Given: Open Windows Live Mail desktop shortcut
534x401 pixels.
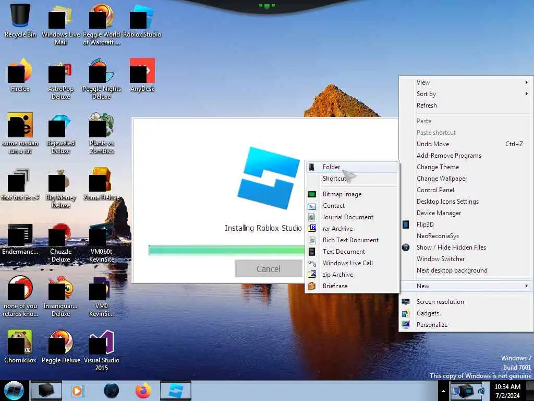Looking at the screenshot, I should pyautogui.click(x=60, y=24).
